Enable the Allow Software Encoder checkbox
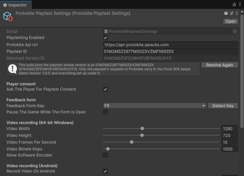This screenshot has height=176, width=244. pos(105,155)
